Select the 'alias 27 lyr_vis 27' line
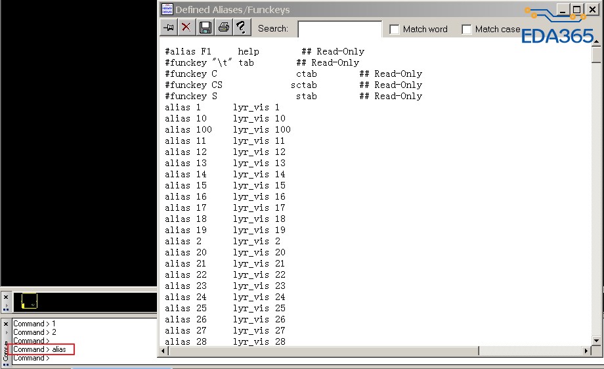This screenshot has height=369, width=604. click(x=225, y=331)
